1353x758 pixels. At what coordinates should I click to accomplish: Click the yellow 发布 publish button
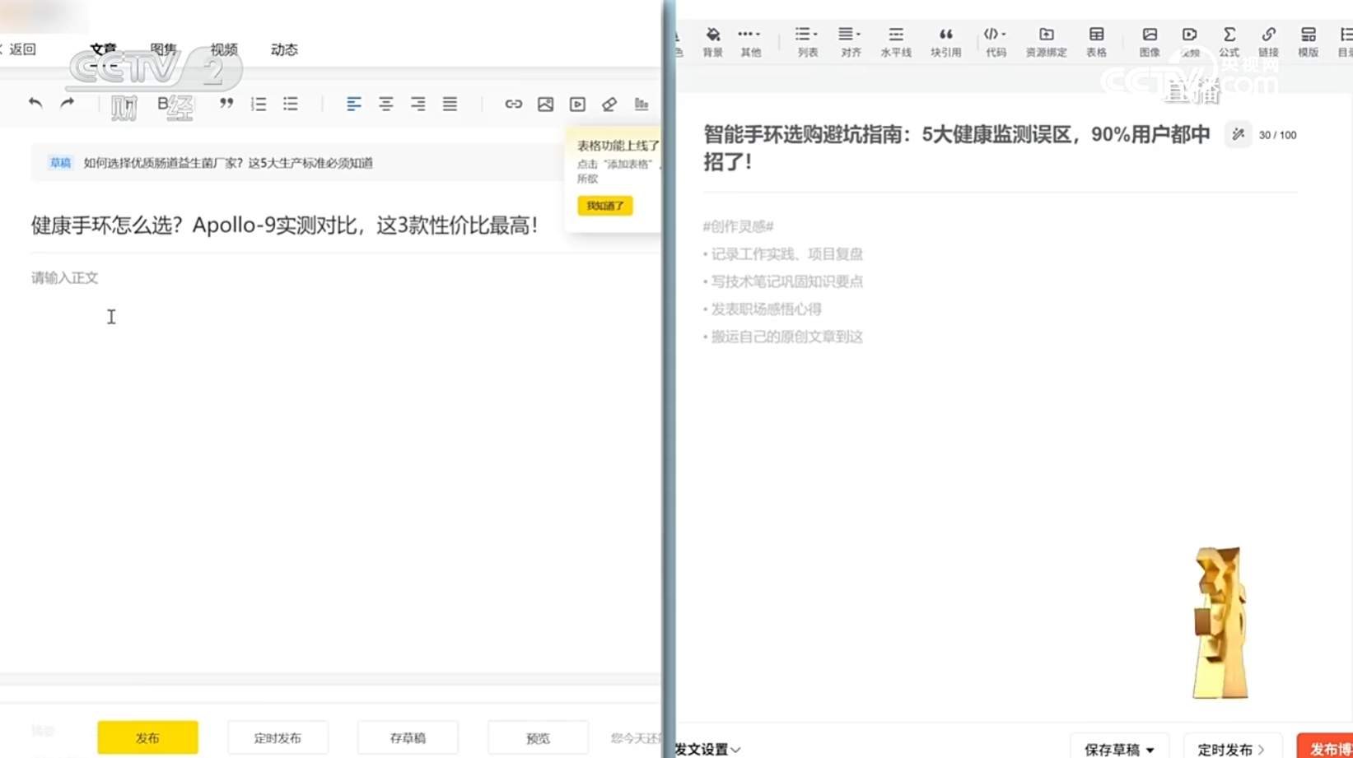click(x=147, y=737)
